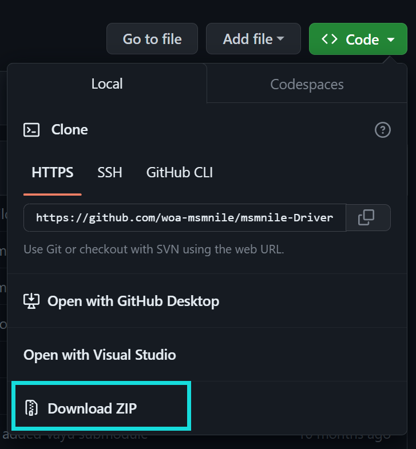Click 'Use Git or checkout with SVN' text
Screen dimensions: 416x449
click(154, 249)
